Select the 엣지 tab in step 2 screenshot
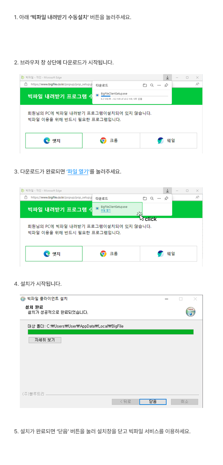The height and width of the screenshot is (465, 223). click(x=54, y=141)
